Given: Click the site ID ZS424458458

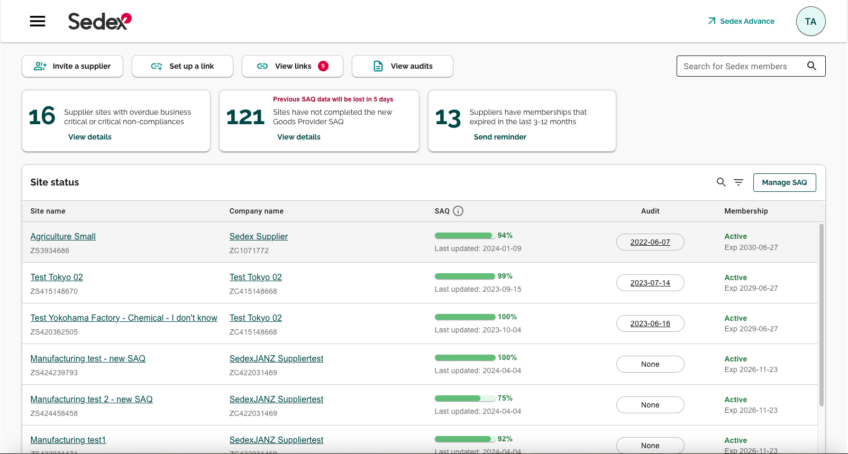Looking at the screenshot, I should [x=54, y=413].
